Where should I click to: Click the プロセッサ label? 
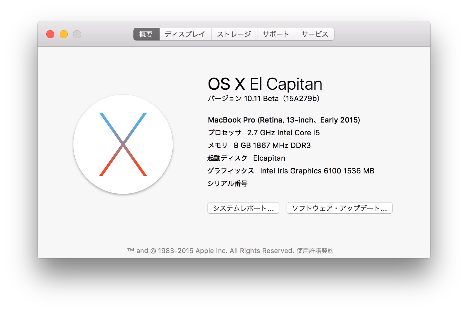(x=225, y=133)
